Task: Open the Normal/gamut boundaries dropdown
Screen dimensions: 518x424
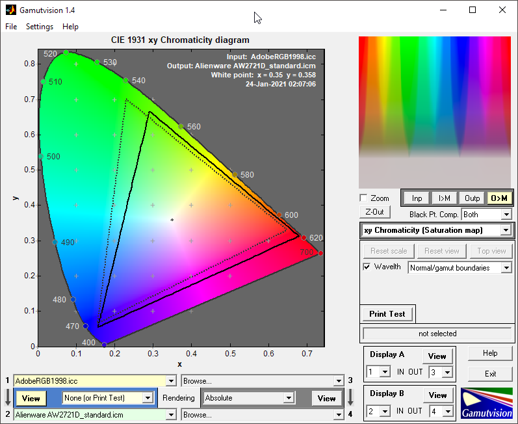Action: coord(460,268)
